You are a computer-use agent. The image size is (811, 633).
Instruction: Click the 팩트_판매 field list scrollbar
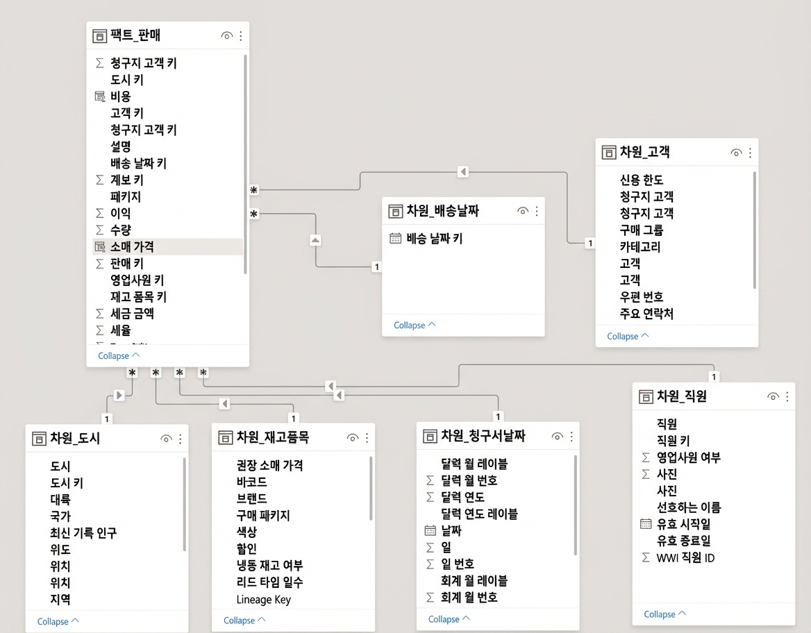(x=245, y=164)
